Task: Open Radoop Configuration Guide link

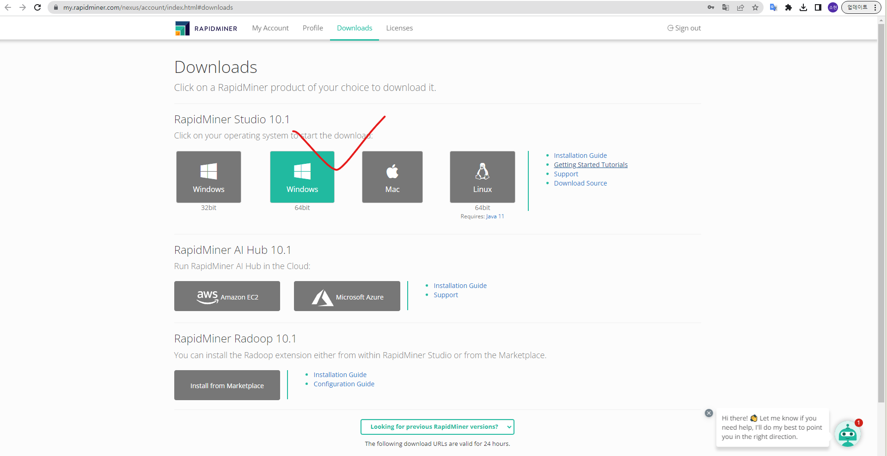Action: [x=344, y=384]
